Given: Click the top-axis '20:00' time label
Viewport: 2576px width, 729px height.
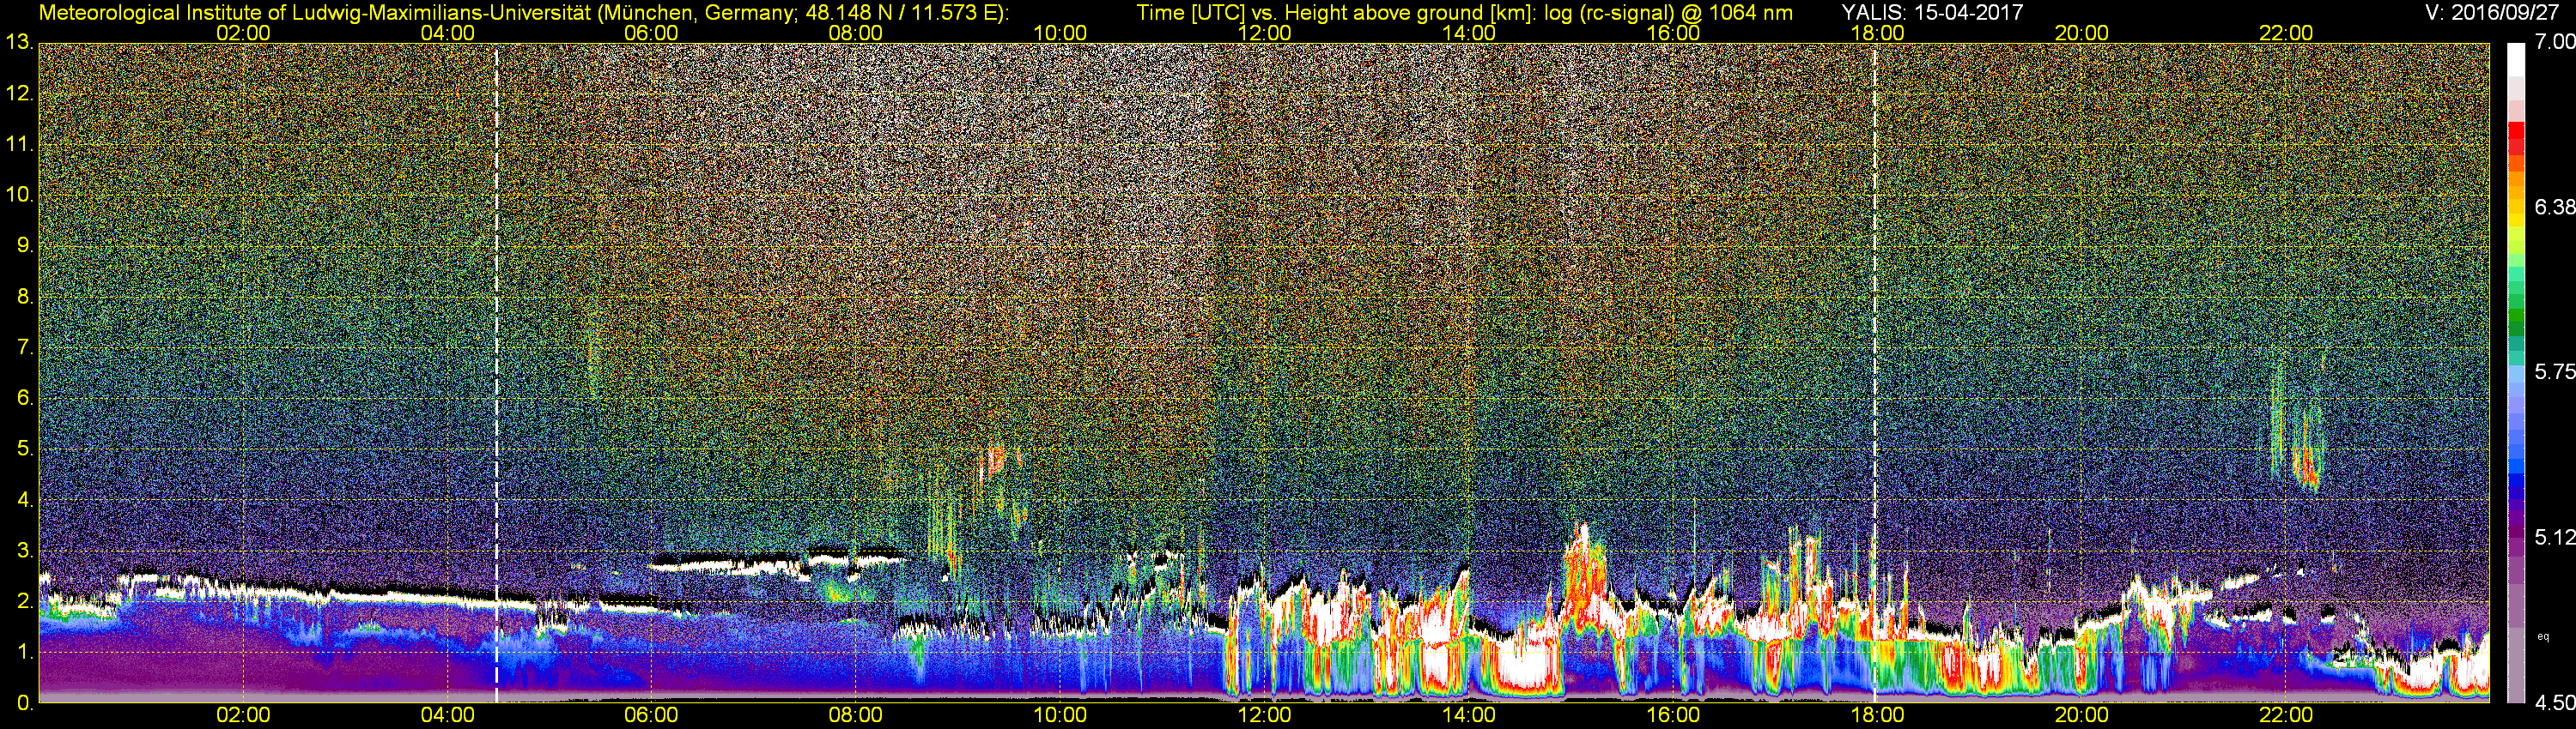Looking at the screenshot, I should point(2082,33).
